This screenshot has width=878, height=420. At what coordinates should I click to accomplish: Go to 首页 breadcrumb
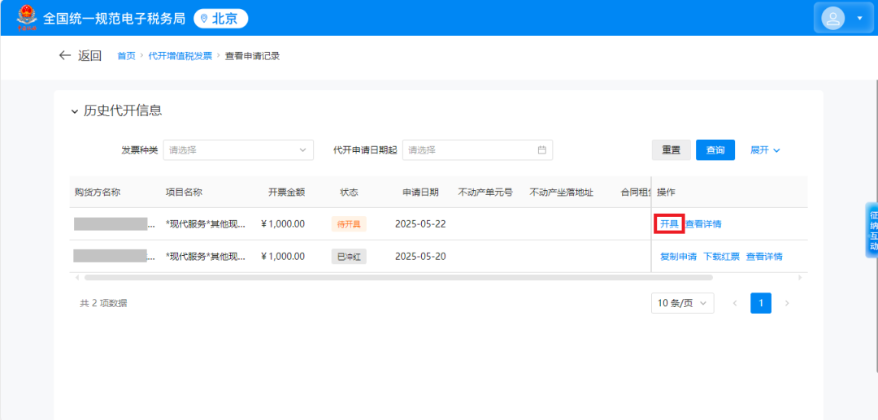pyautogui.click(x=126, y=56)
